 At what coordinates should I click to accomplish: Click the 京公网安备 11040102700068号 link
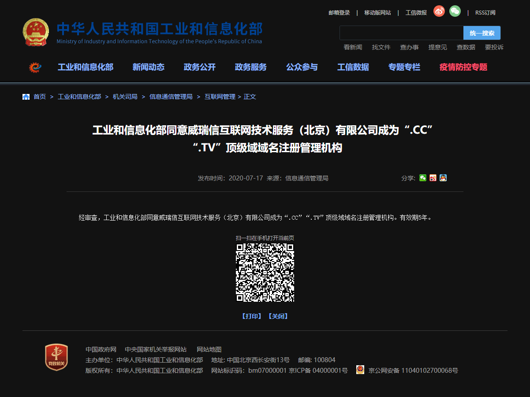coord(413,371)
